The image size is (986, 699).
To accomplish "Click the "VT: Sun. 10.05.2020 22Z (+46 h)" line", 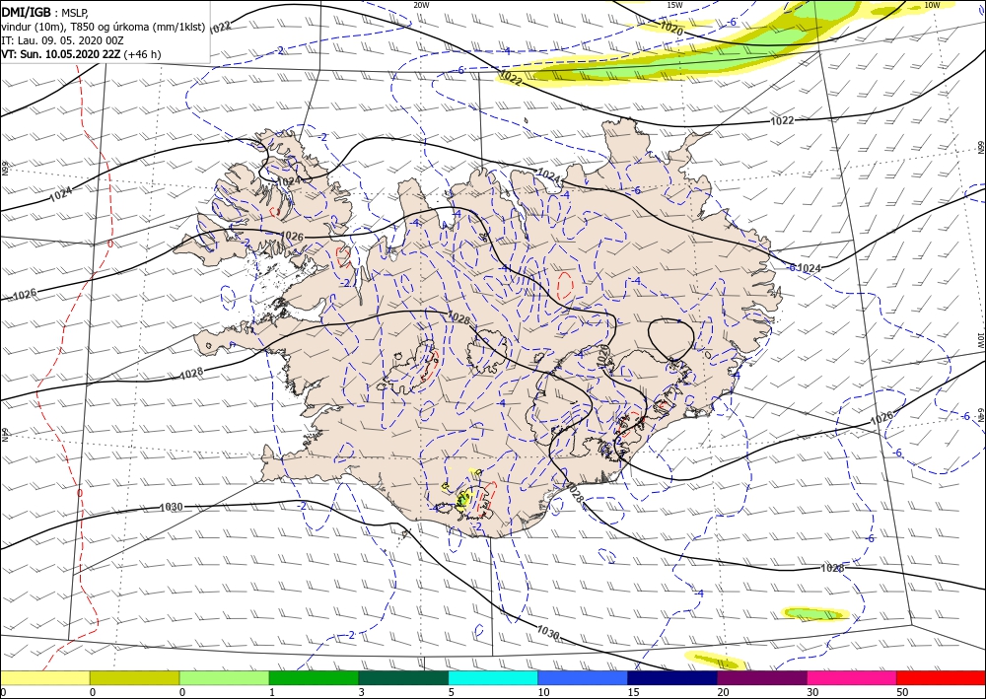I will (81, 54).
